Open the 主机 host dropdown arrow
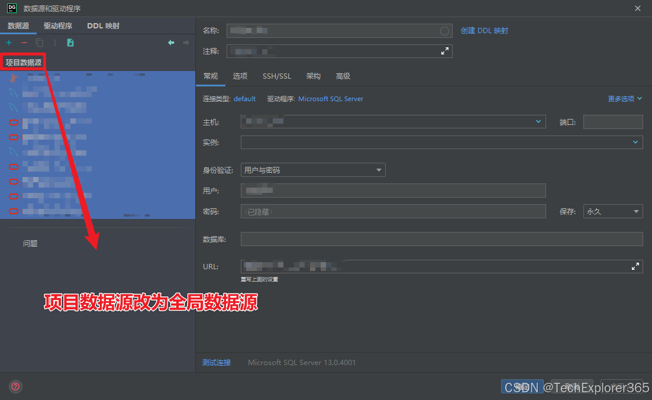The image size is (652, 400). tap(538, 121)
